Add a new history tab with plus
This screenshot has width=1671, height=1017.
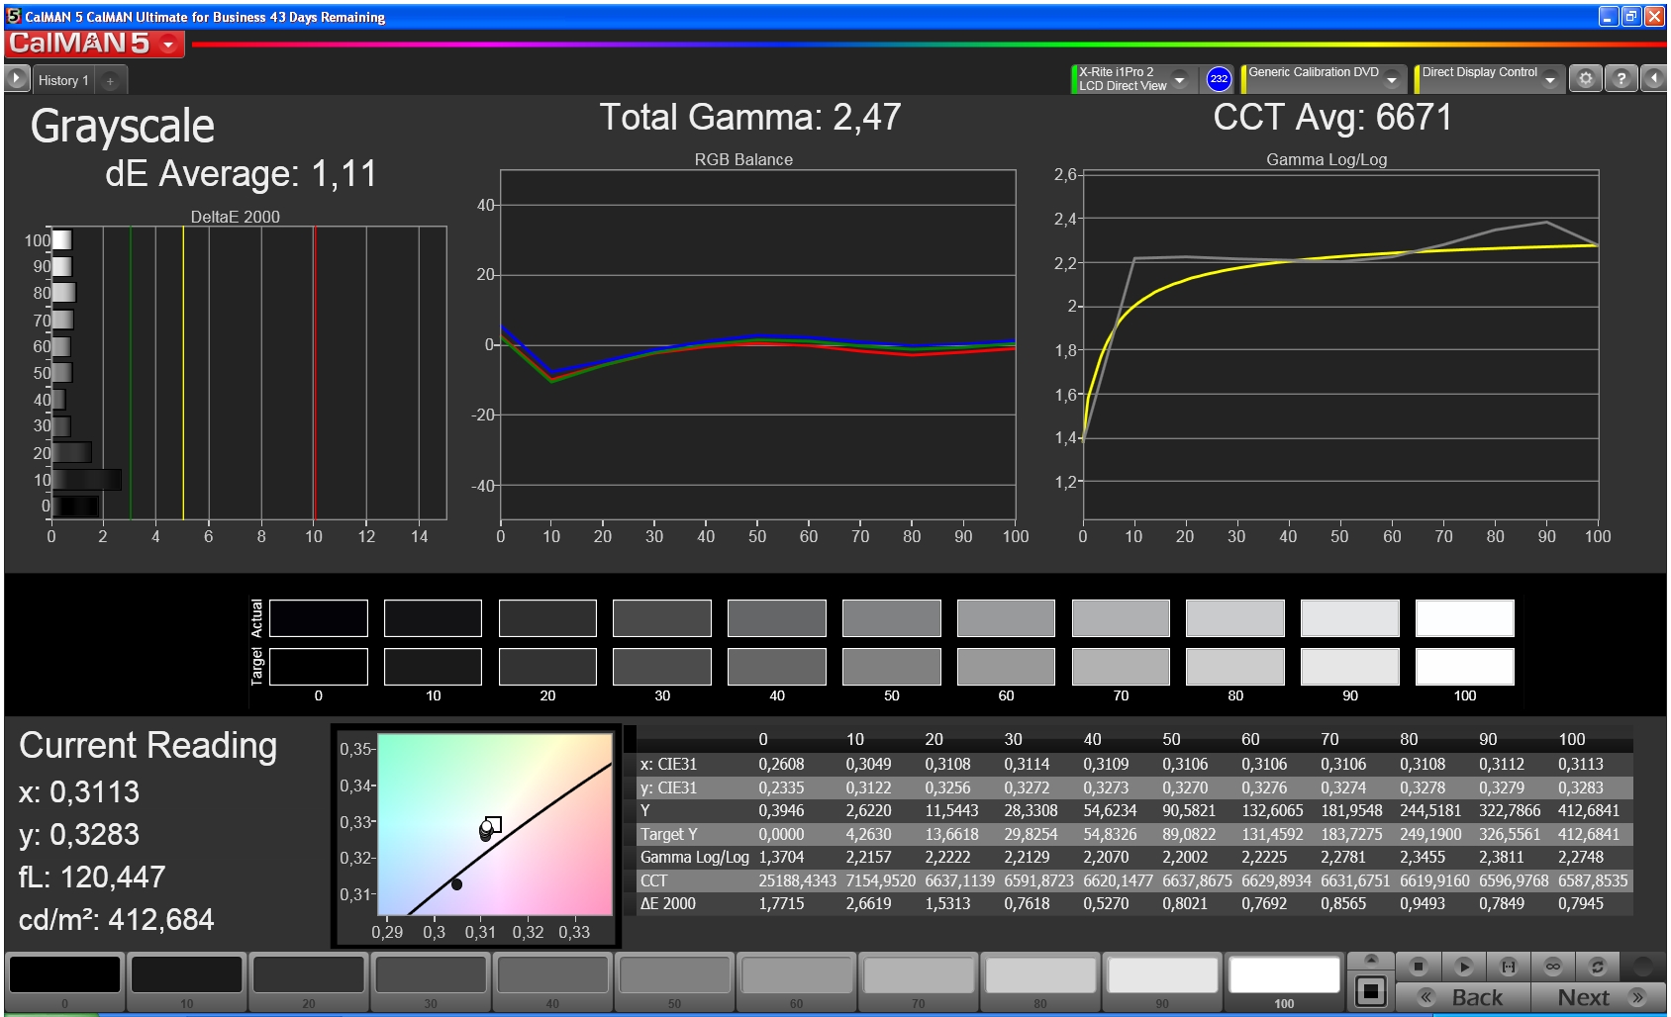tap(110, 80)
